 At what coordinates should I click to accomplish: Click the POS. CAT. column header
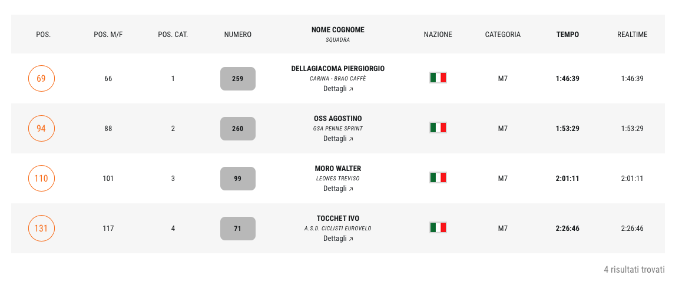[173, 34]
